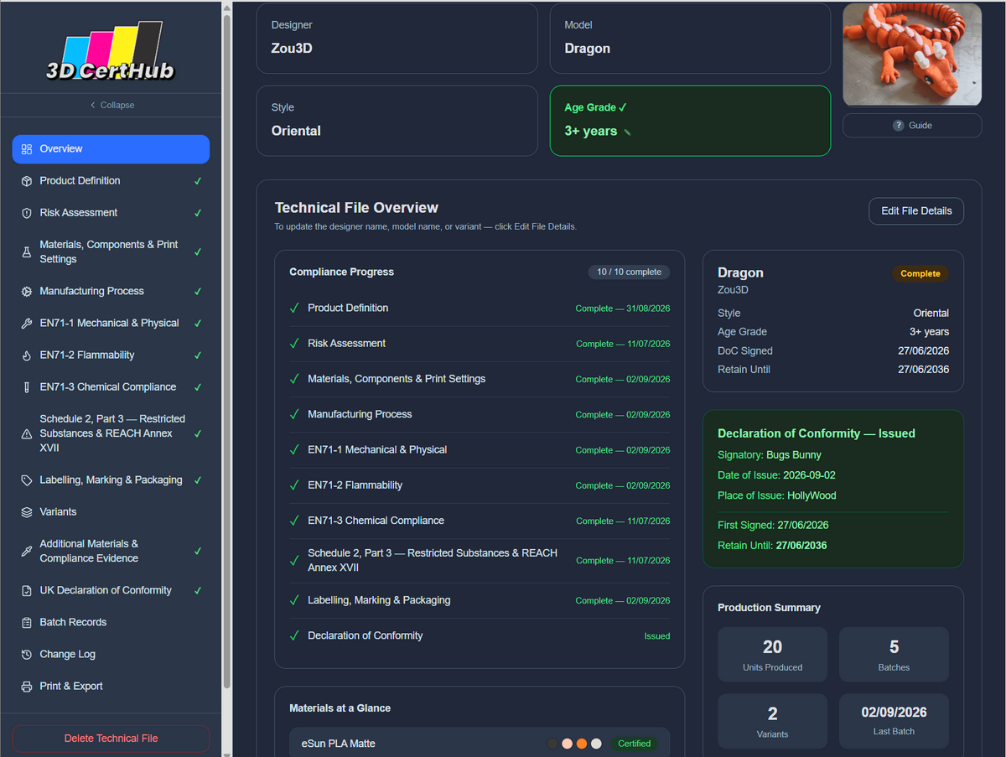
Task: Open EN71-3 Chemical Compliance progress row
Action: [x=480, y=521]
